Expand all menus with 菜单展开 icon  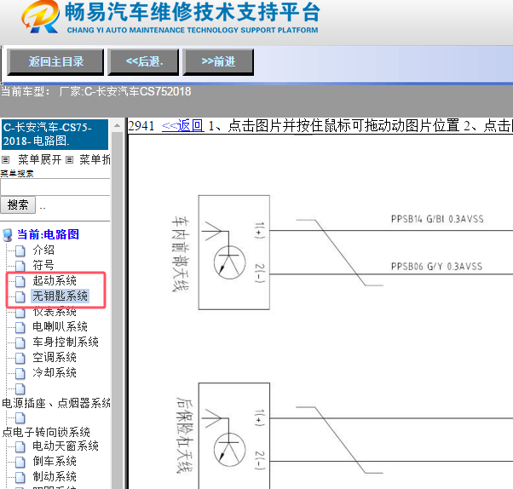coord(5,160)
